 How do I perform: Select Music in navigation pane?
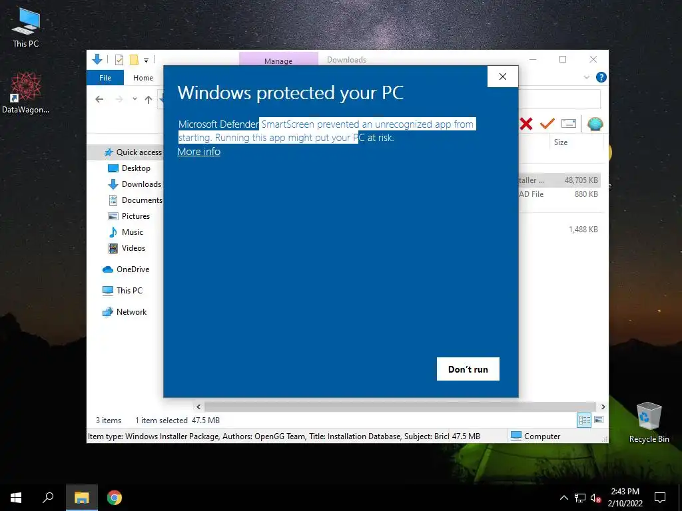pyautogui.click(x=125, y=232)
